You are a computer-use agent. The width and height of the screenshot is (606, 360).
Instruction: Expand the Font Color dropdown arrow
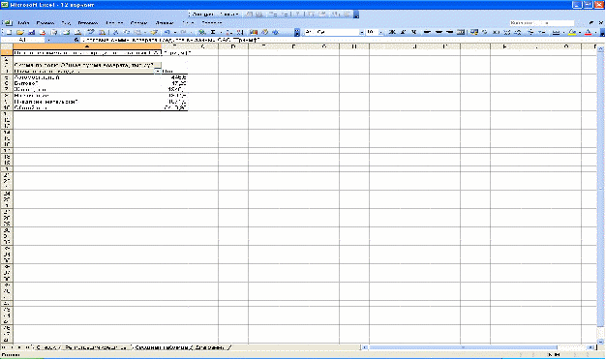coord(595,33)
